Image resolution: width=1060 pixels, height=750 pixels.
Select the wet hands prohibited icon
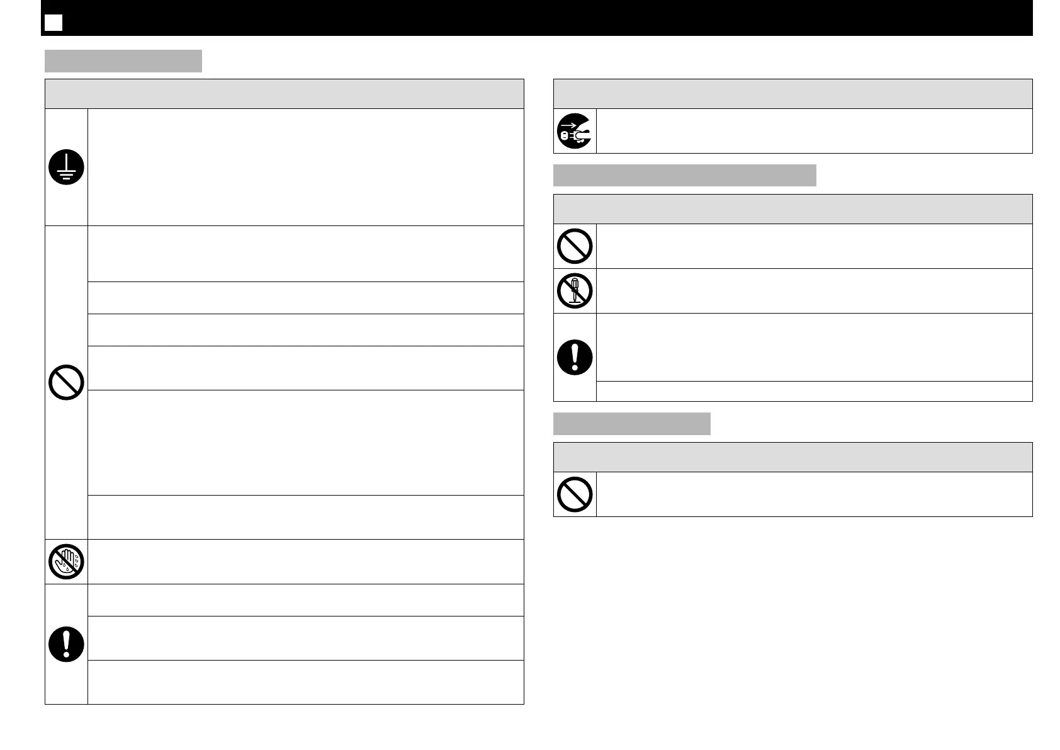[x=66, y=562]
